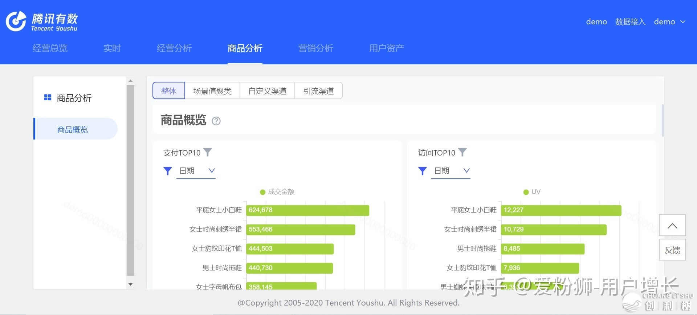Click the 数据接入 link
Image resolution: width=697 pixels, height=315 pixels.
[x=630, y=22]
